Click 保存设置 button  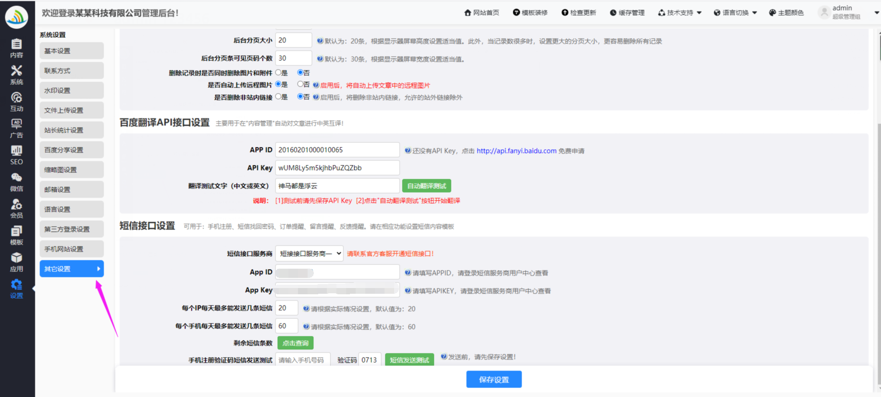coord(494,379)
